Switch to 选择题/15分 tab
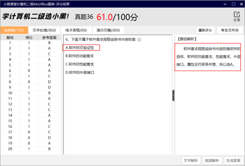The width and height of the screenshot is (245, 166). point(14,30)
